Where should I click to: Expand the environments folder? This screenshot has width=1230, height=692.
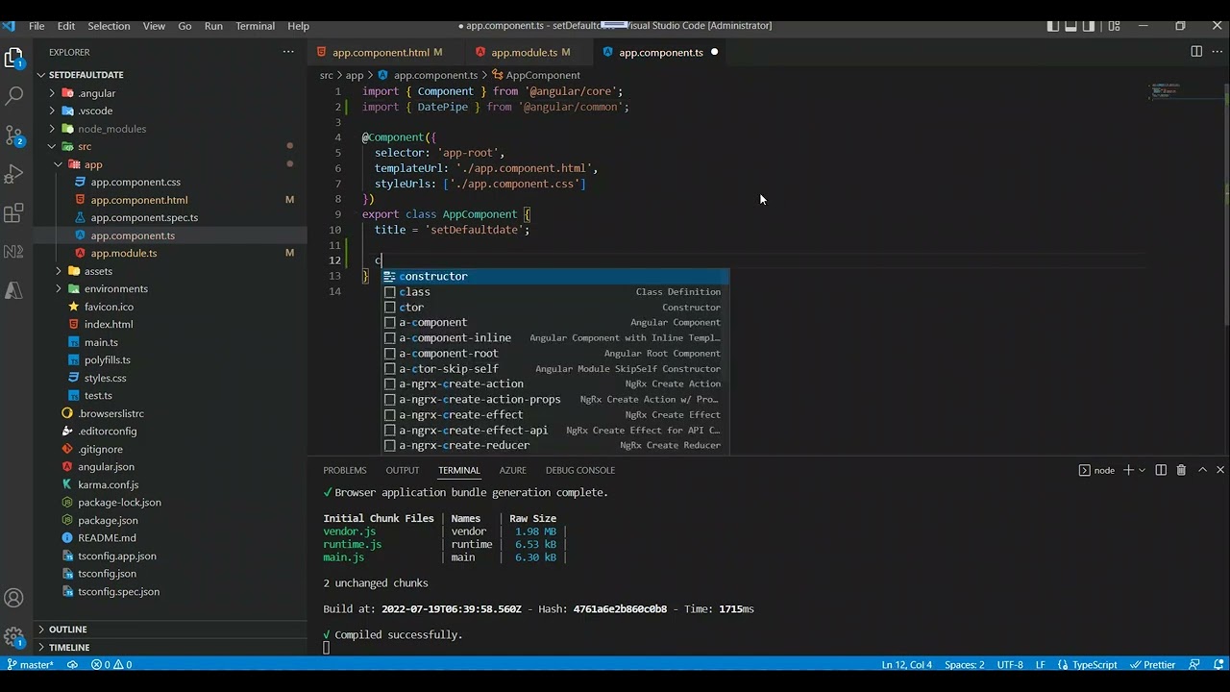point(59,288)
